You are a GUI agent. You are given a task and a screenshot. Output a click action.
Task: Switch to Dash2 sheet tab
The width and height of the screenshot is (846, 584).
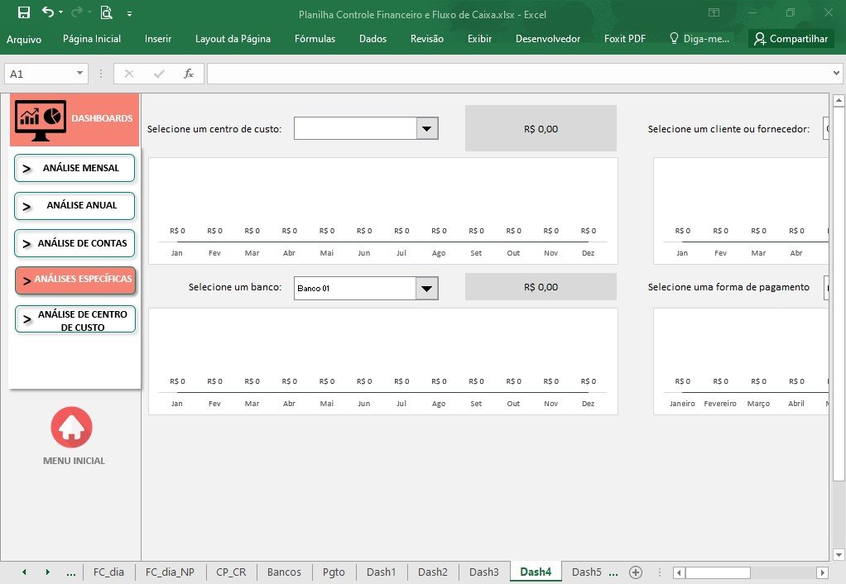tap(433, 572)
